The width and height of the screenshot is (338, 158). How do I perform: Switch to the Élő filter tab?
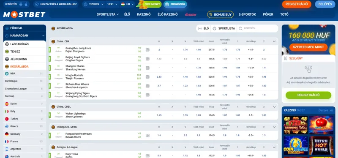203,28
